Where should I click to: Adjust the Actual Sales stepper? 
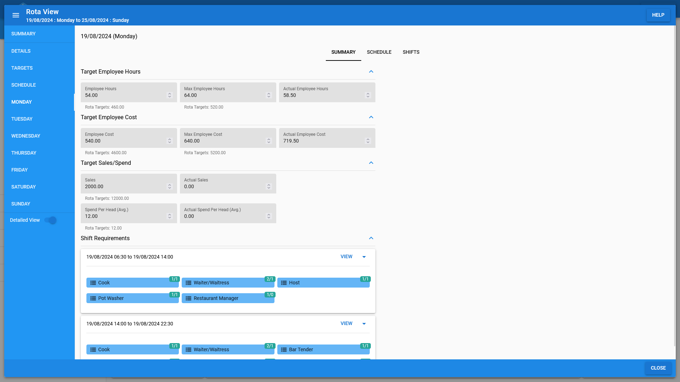point(269,186)
